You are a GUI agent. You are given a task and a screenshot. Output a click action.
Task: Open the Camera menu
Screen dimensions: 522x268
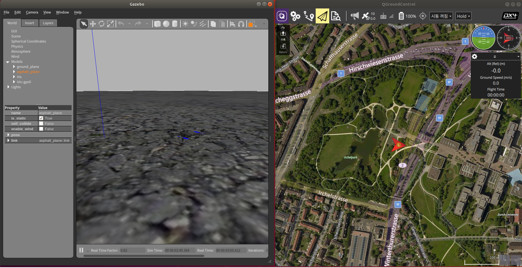click(32, 12)
